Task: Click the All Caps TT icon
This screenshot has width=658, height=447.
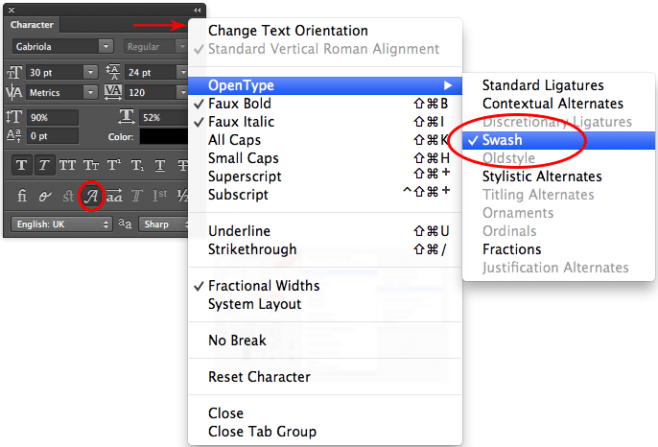Action: click(68, 166)
